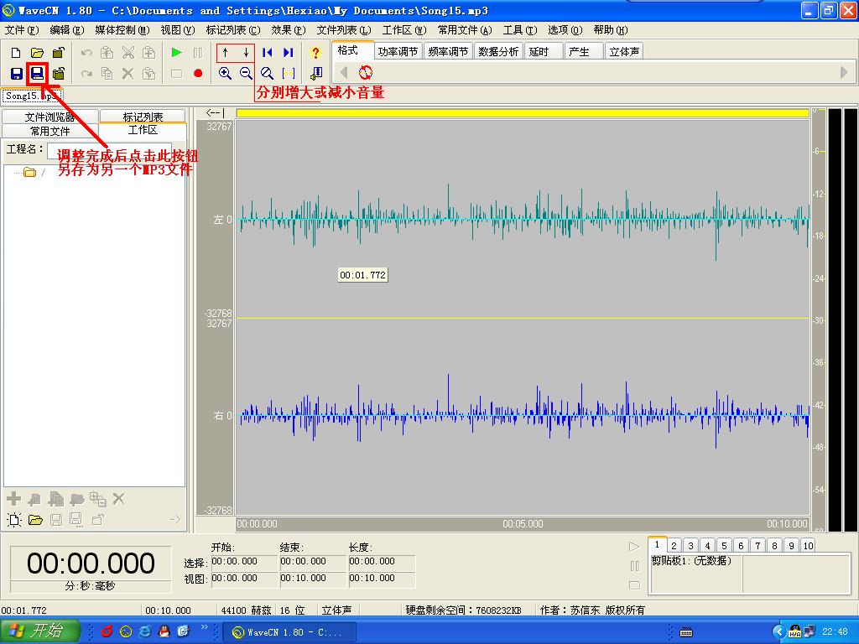Click the "<--|" button above the amplitude scale
859x644 pixels.
[x=215, y=113]
